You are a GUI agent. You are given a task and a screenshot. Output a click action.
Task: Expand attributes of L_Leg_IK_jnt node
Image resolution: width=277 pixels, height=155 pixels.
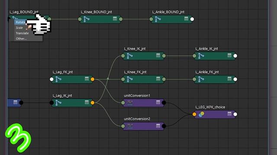pos(87,102)
